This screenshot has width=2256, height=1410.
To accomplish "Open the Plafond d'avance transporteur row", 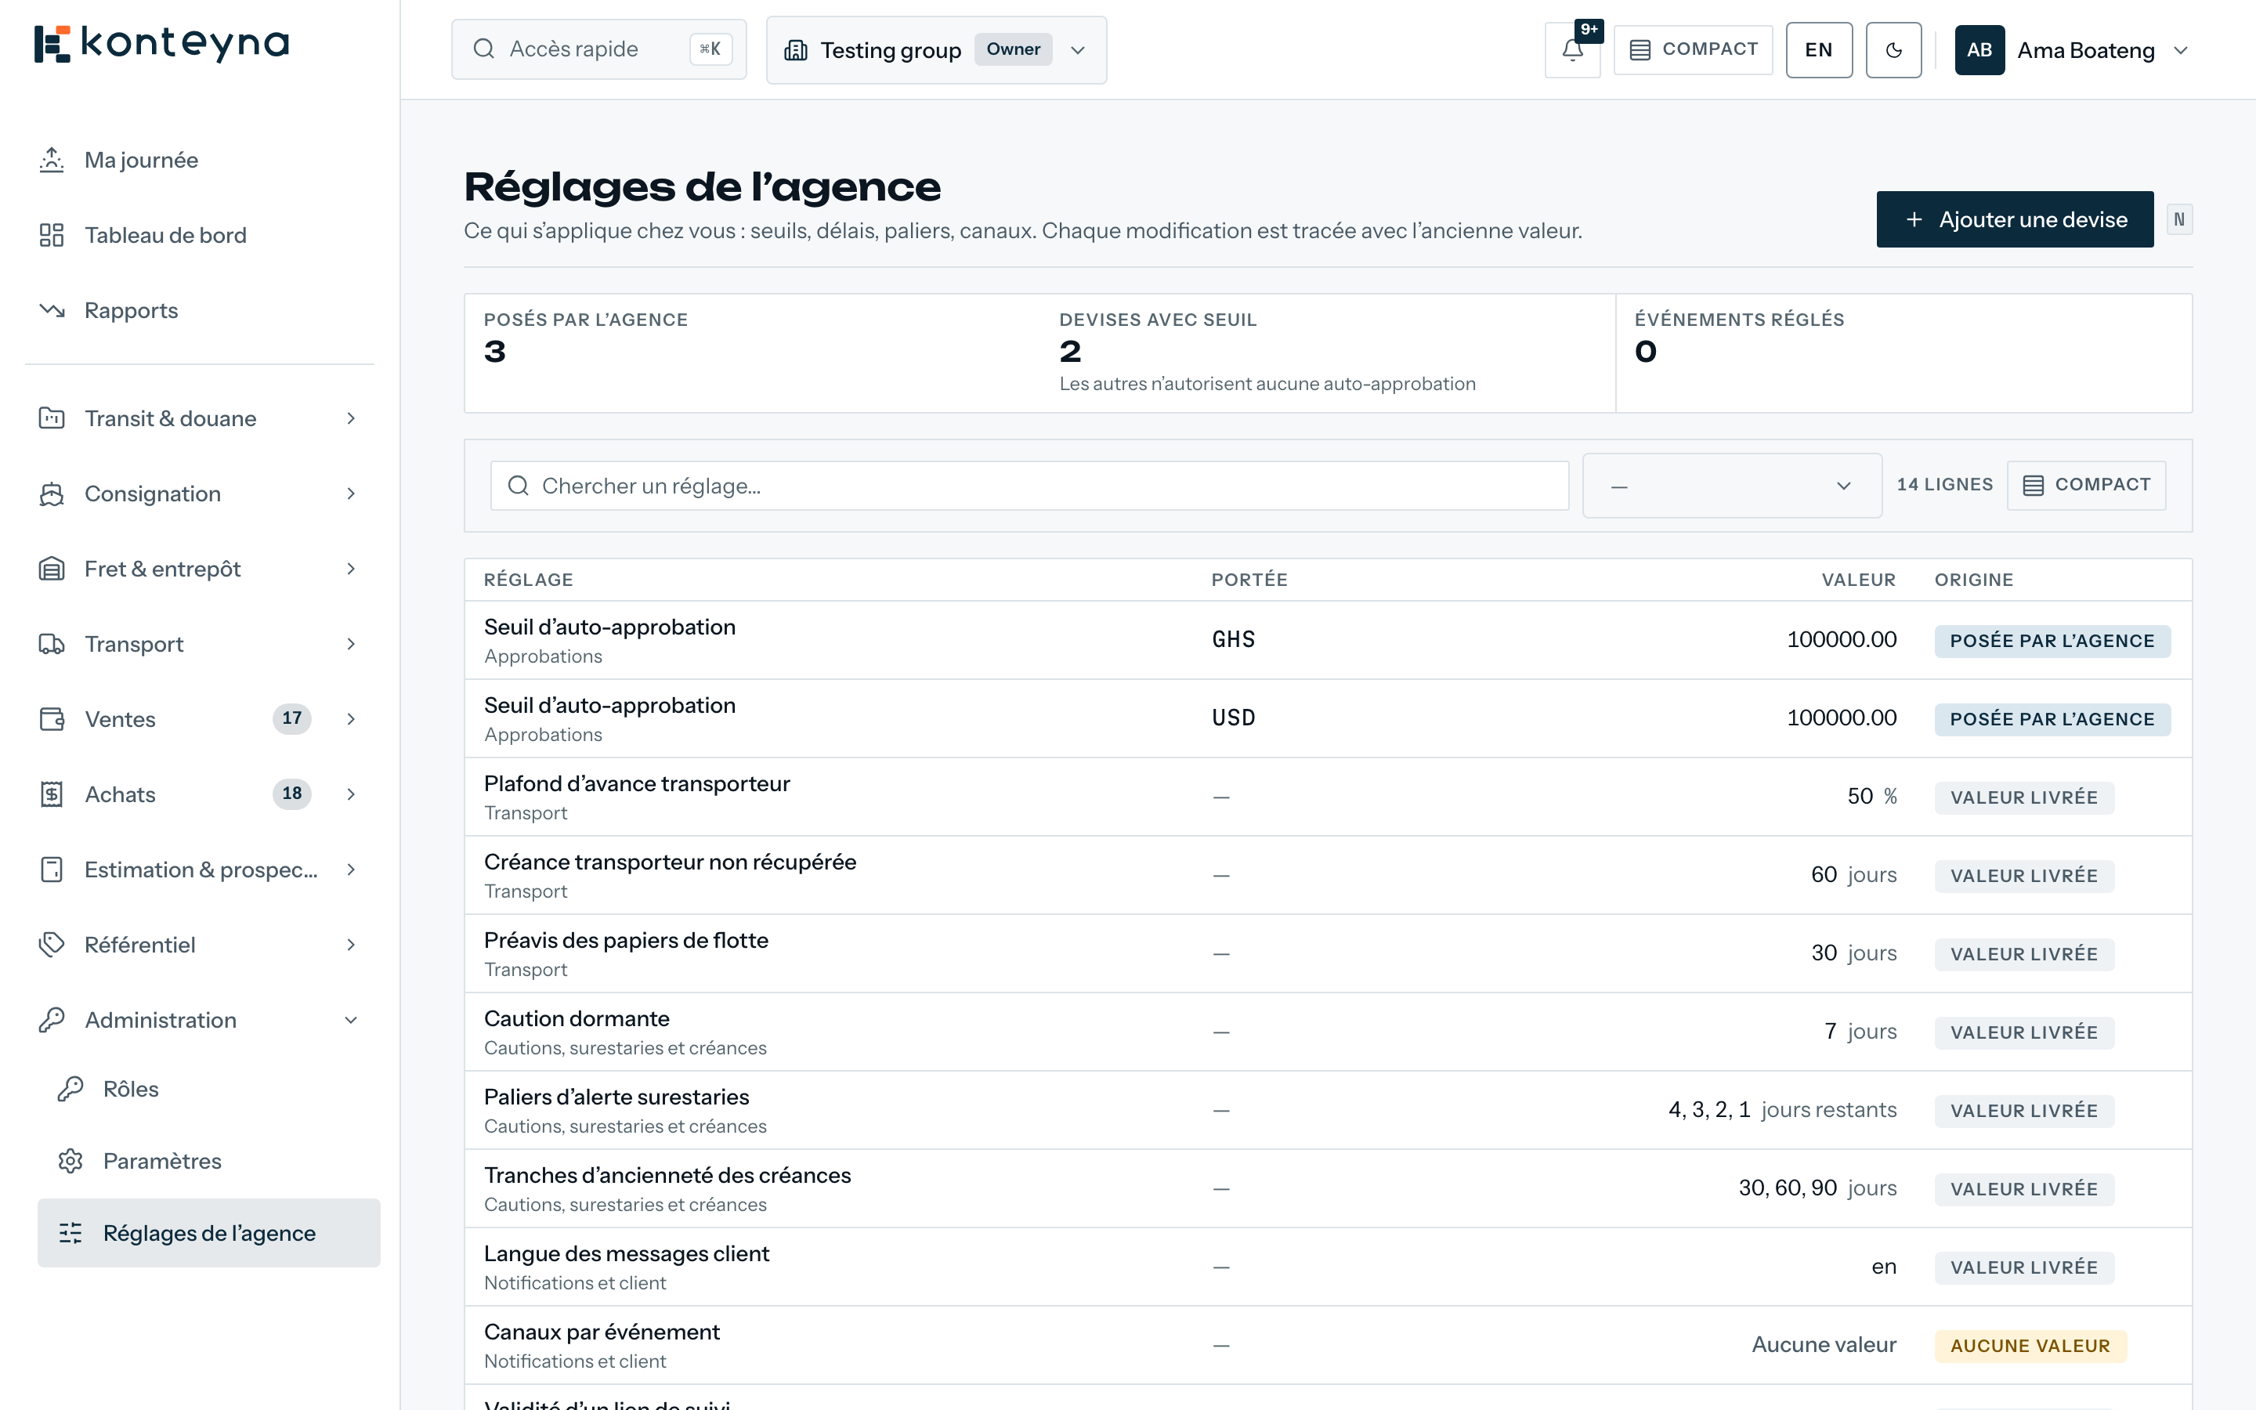I will click(x=1328, y=797).
